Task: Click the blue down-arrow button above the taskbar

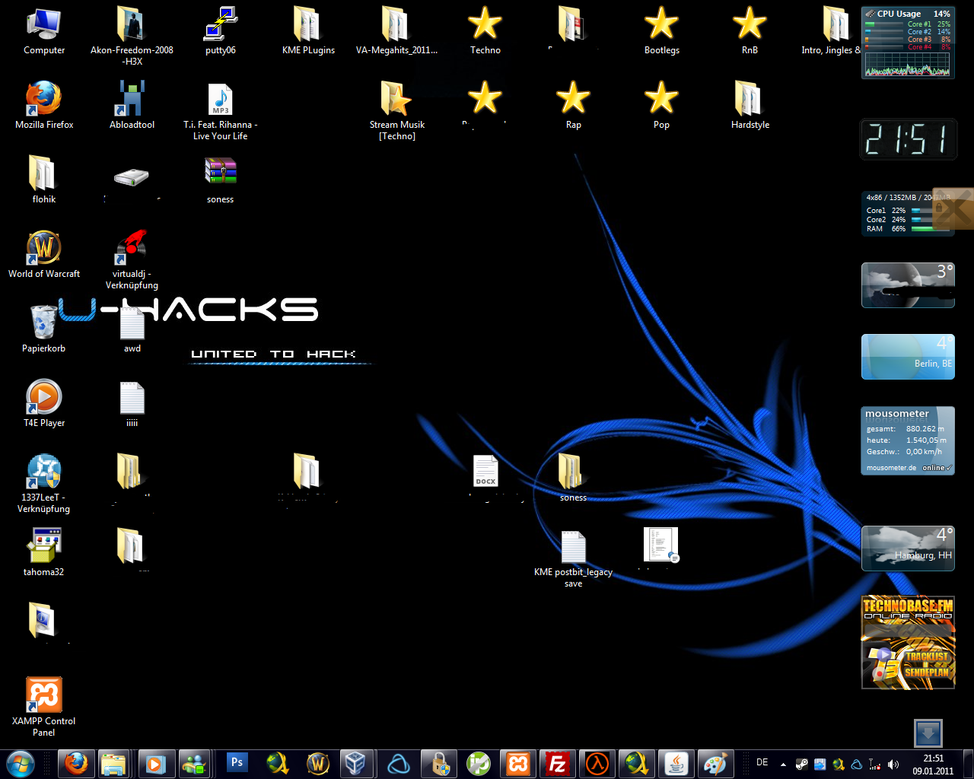Action: click(x=928, y=733)
